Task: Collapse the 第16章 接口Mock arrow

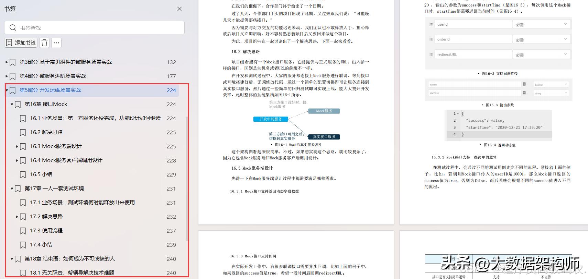Action: tap(12, 104)
